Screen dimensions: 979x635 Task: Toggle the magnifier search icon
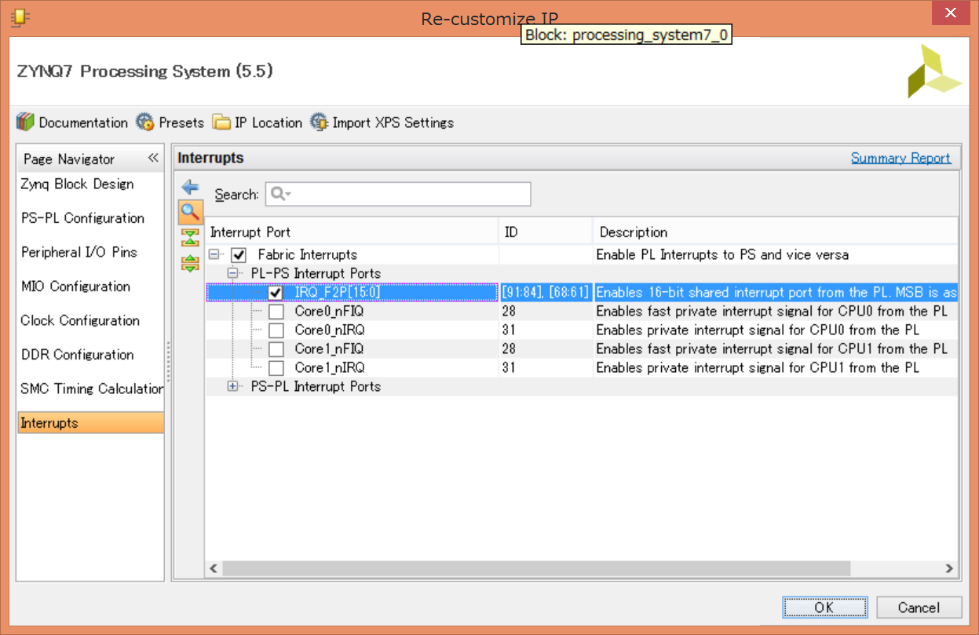[x=190, y=211]
